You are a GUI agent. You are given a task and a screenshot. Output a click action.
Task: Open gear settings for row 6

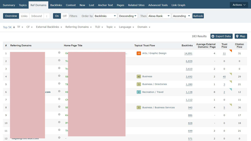point(59,91)
